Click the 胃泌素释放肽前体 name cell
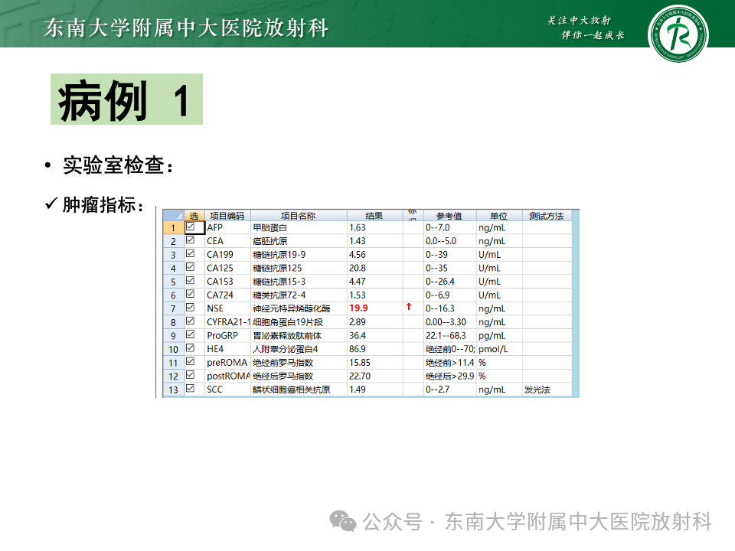 pos(299,336)
